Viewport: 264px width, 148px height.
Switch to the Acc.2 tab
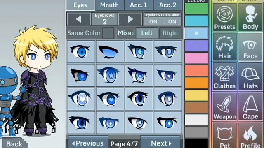(168, 5)
